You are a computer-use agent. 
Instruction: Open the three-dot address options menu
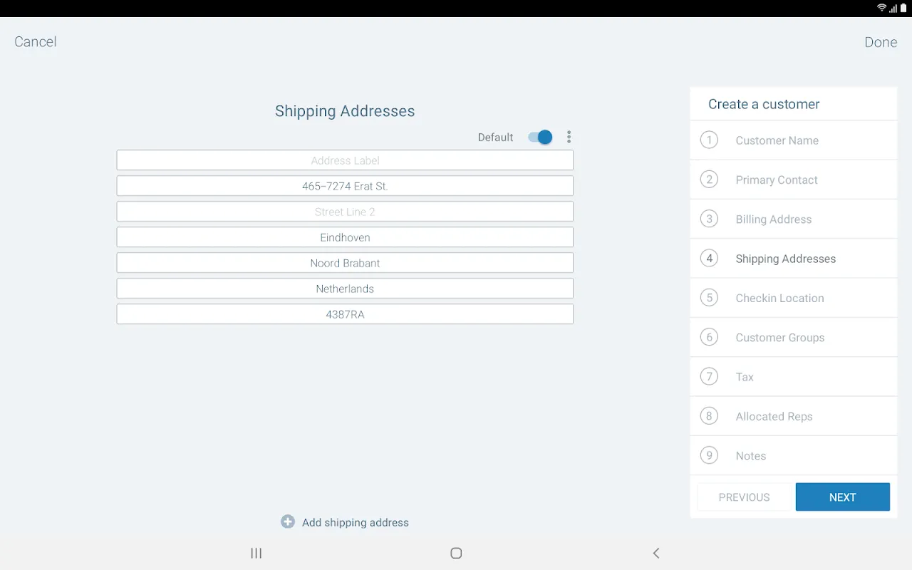569,137
